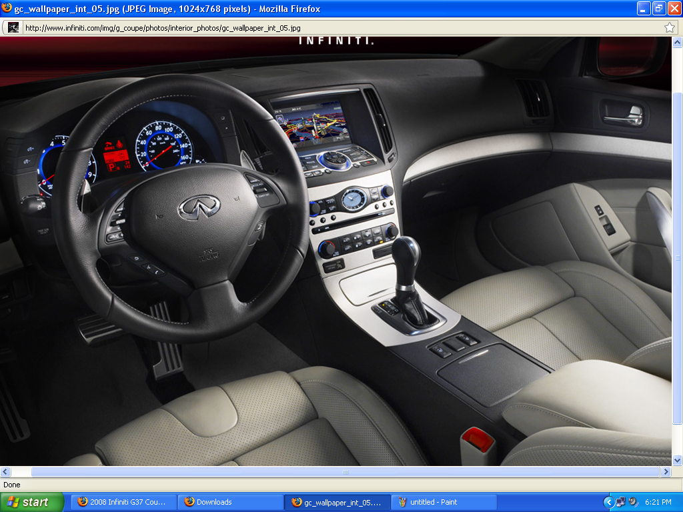The width and height of the screenshot is (683, 512).
Task: Click the site thumbnail icon beside the URL
Action: point(13,27)
